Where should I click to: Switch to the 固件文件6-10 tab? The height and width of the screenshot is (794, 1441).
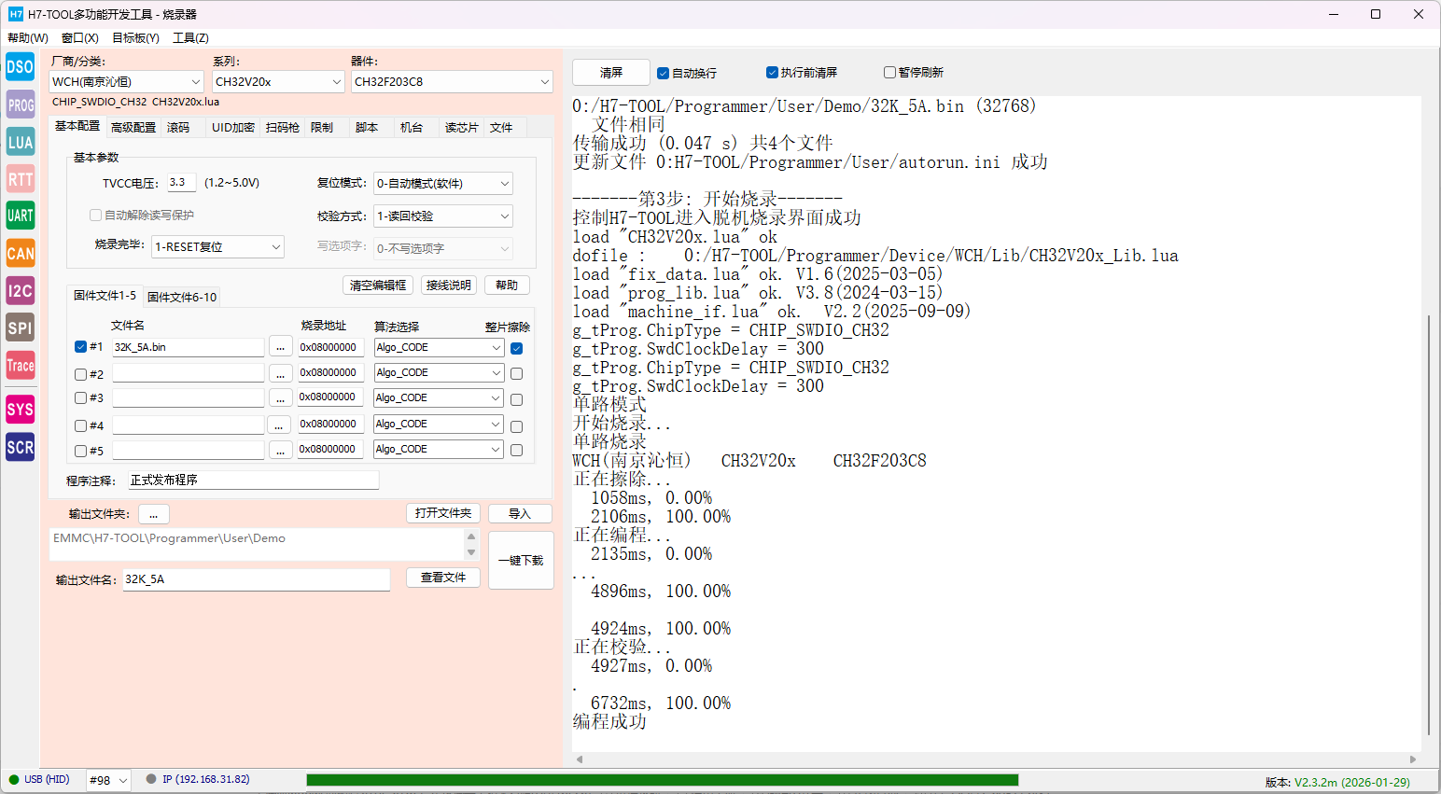182,298
